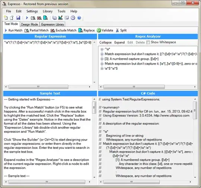Click 'using System.Text.RegularExpressions;' code line
This screenshot has height=188, width=201.
(130, 100)
